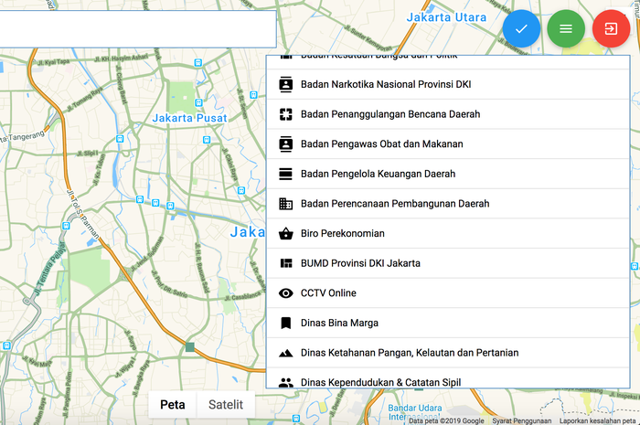Click icon beside Badan Penanggulangan Bencana Daerah
Image resolution: width=640 pixels, height=425 pixels.
(x=285, y=114)
